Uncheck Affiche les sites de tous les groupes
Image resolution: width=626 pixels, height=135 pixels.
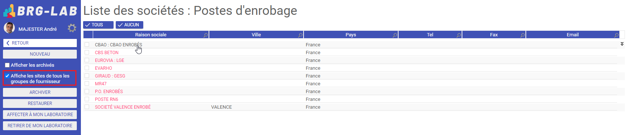coord(7,76)
